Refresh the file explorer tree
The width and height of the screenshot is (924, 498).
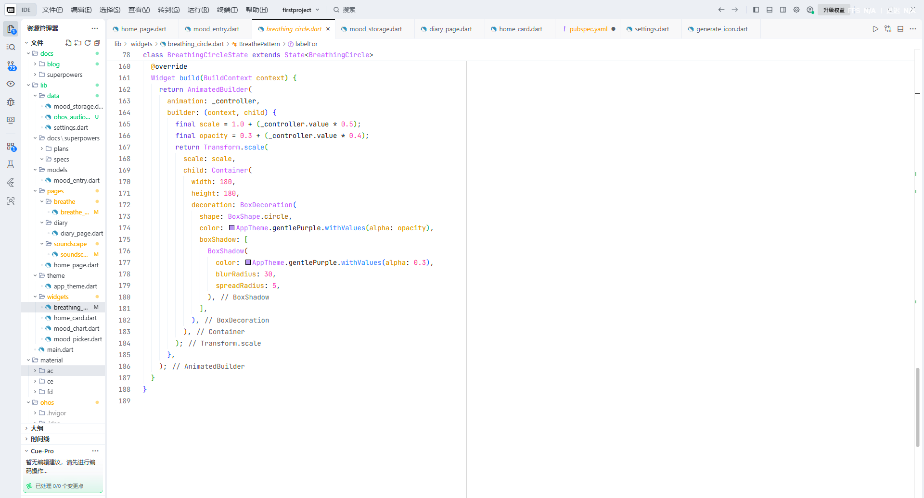pos(88,43)
